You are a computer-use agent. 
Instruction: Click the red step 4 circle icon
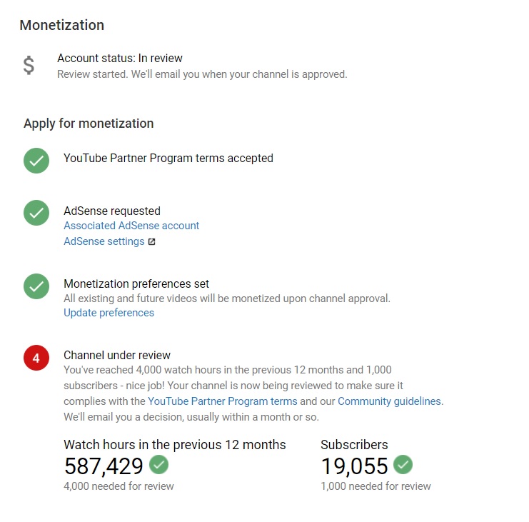pos(36,358)
